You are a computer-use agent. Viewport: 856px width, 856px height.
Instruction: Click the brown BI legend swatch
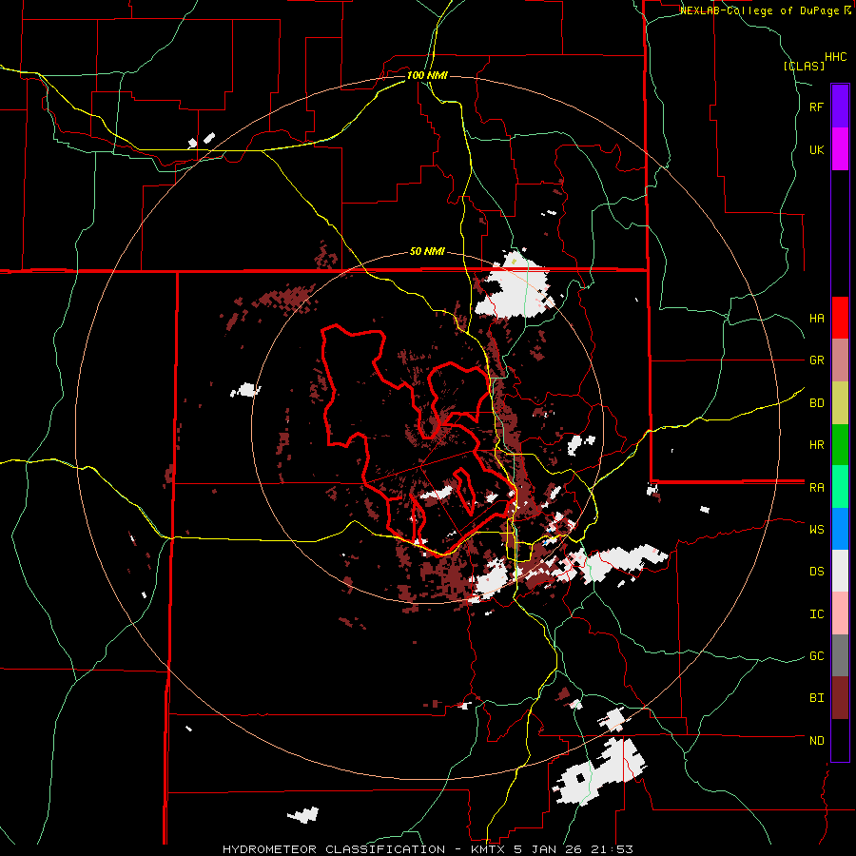(840, 698)
